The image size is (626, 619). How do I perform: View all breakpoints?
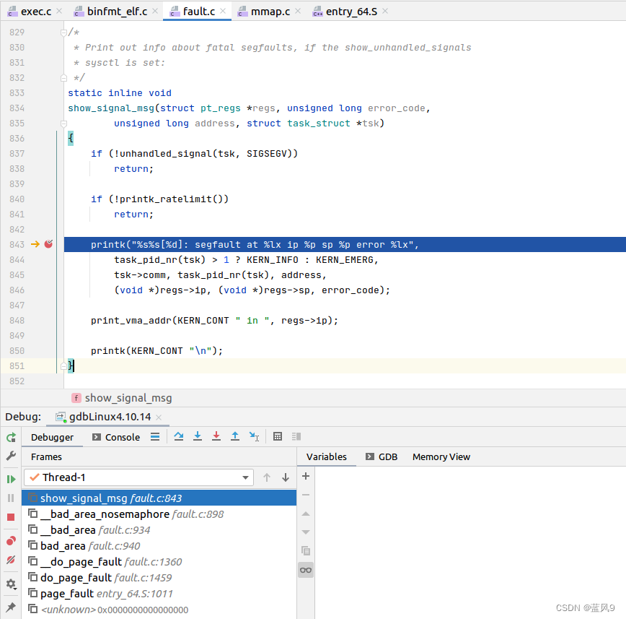(x=12, y=541)
